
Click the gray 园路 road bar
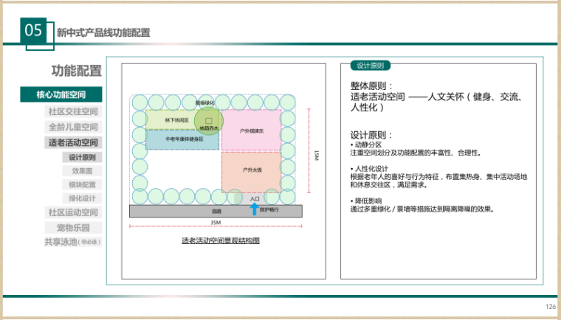coord(216,212)
